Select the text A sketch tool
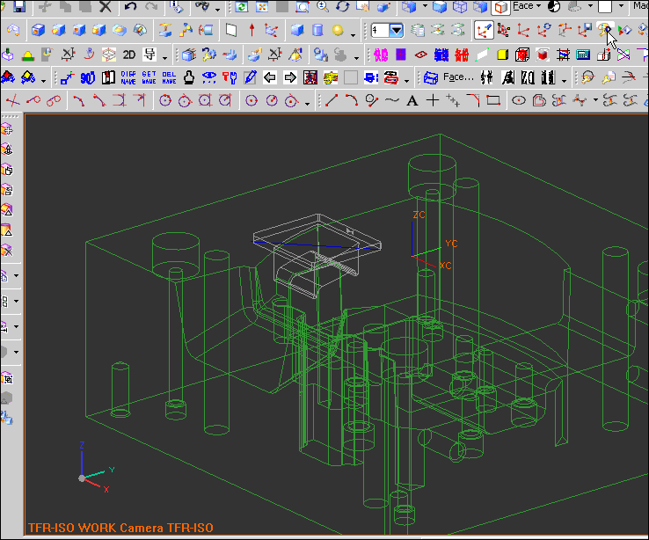This screenshot has width=649, height=540. 412,100
